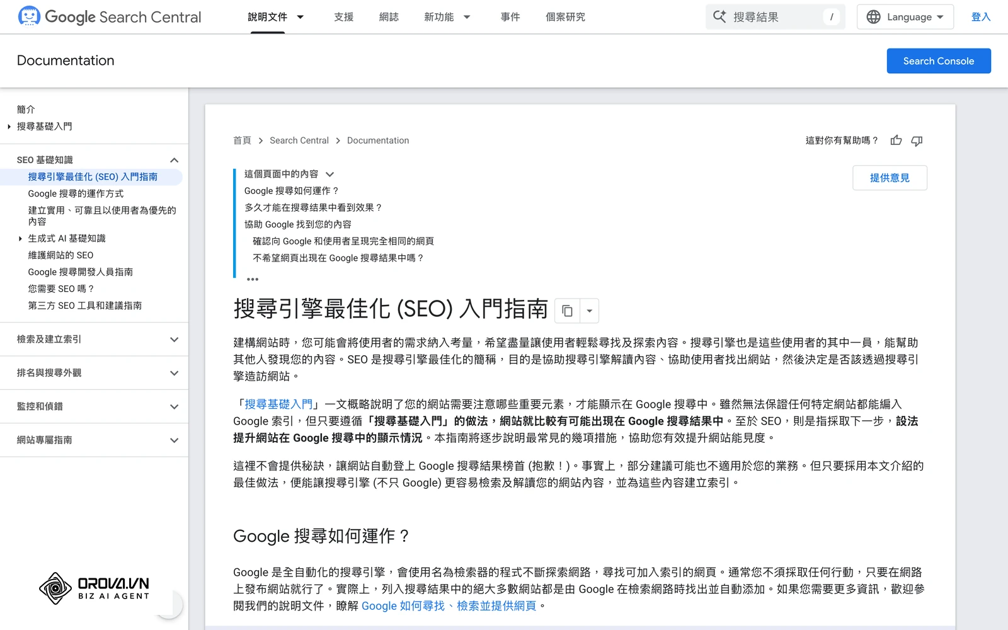Jump to 協助 Google 找到您的內容
This screenshot has height=630, width=1008.
[x=298, y=224]
